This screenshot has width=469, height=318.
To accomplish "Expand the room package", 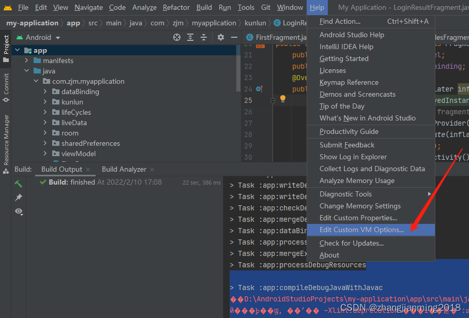I will coord(45,133).
